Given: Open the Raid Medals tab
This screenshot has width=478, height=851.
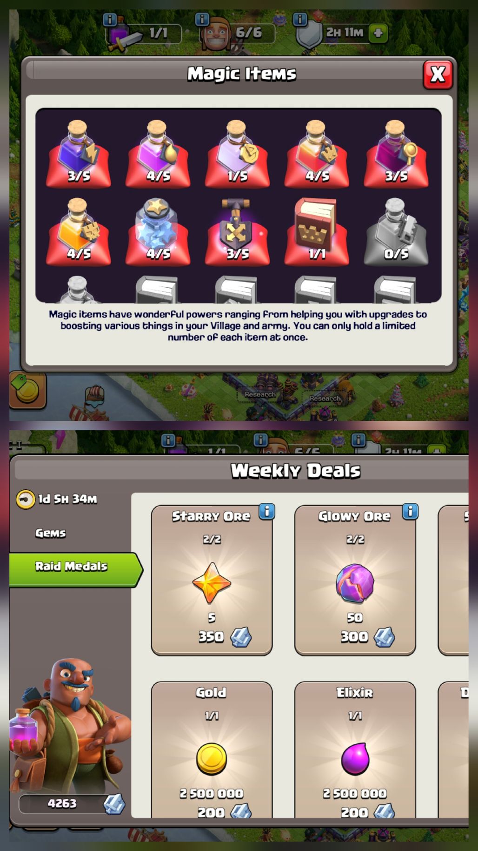Looking at the screenshot, I should click(75, 569).
